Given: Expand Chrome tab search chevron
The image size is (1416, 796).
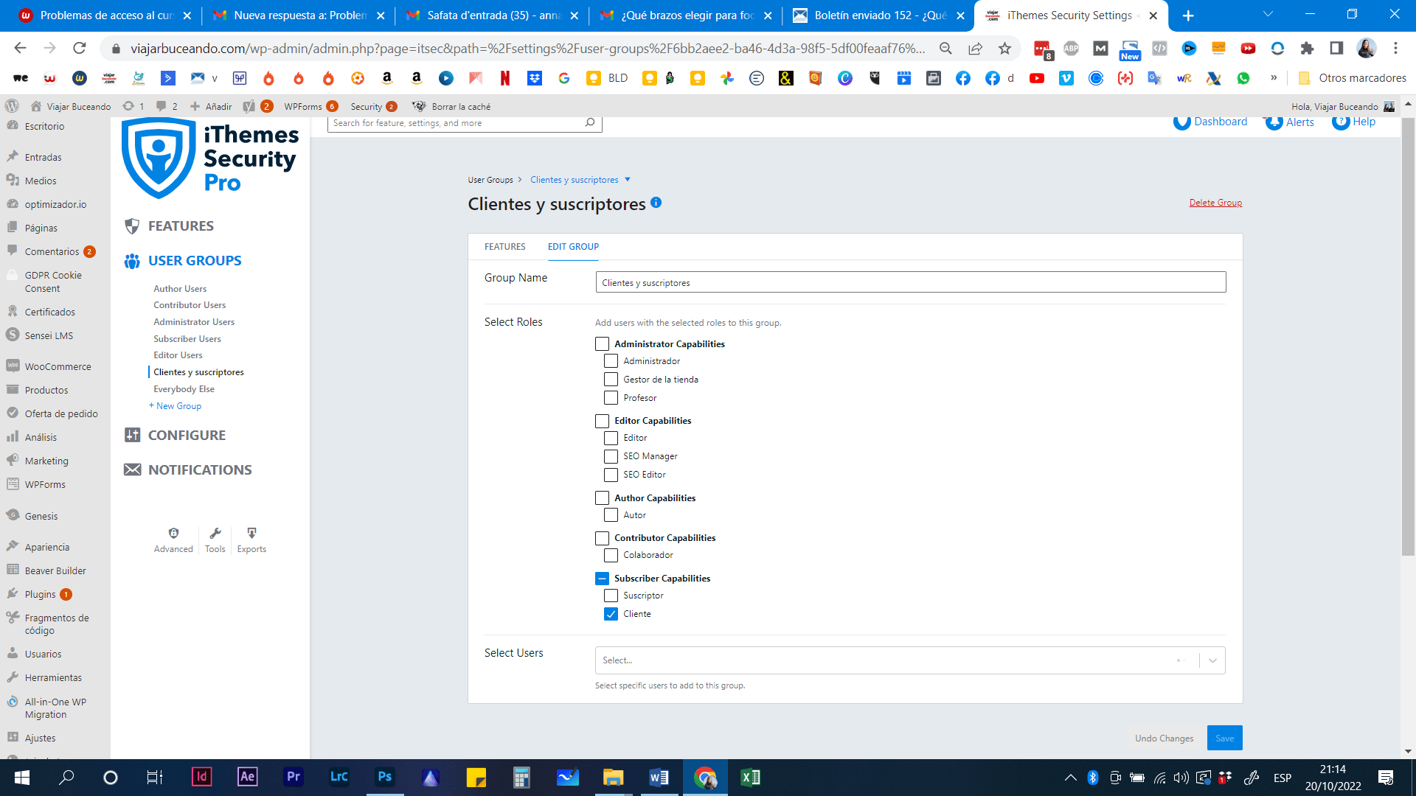Looking at the screenshot, I should (1268, 14).
